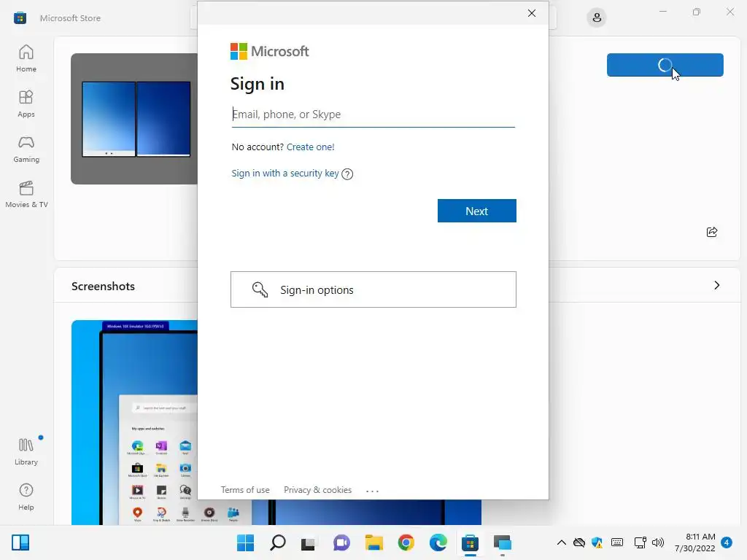Image resolution: width=747 pixels, height=560 pixels.
Task: Open Windows Security tray icon
Action: [597, 542]
